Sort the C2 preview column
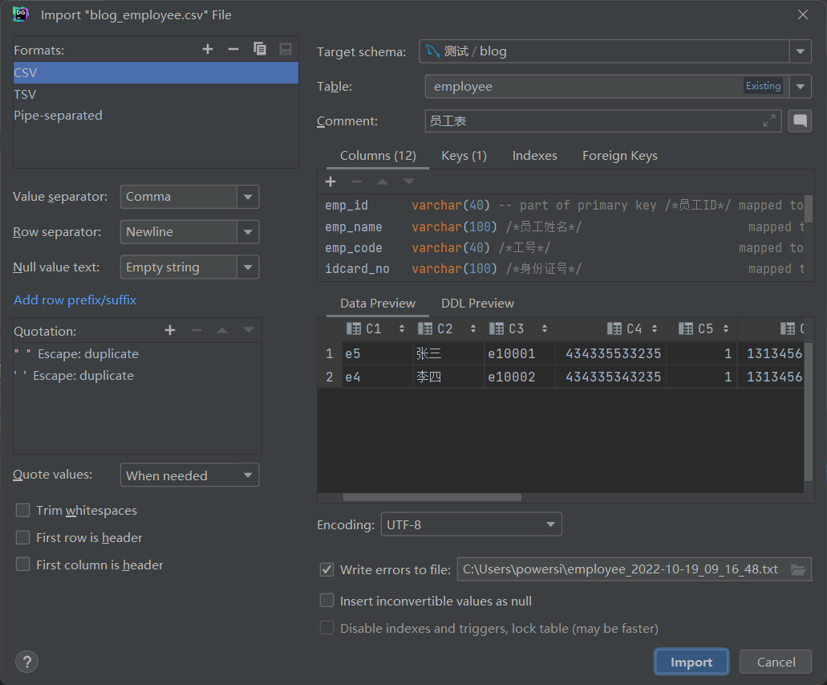This screenshot has height=685, width=827. tap(473, 328)
